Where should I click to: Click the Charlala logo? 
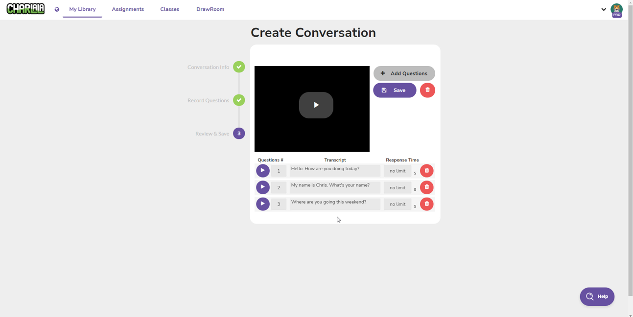(25, 9)
